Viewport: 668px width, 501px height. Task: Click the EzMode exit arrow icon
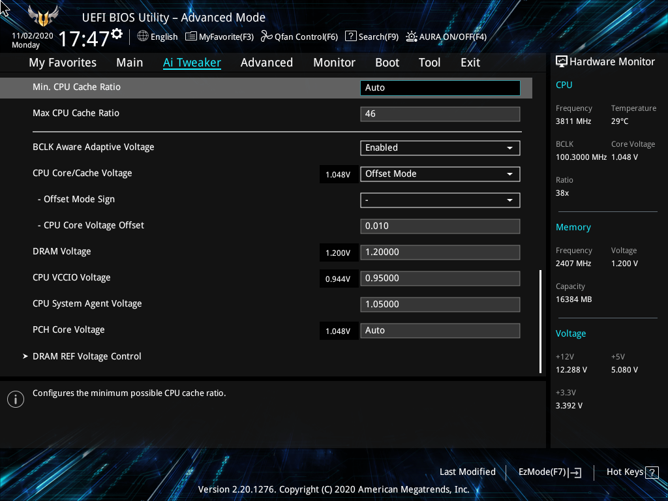(575, 472)
